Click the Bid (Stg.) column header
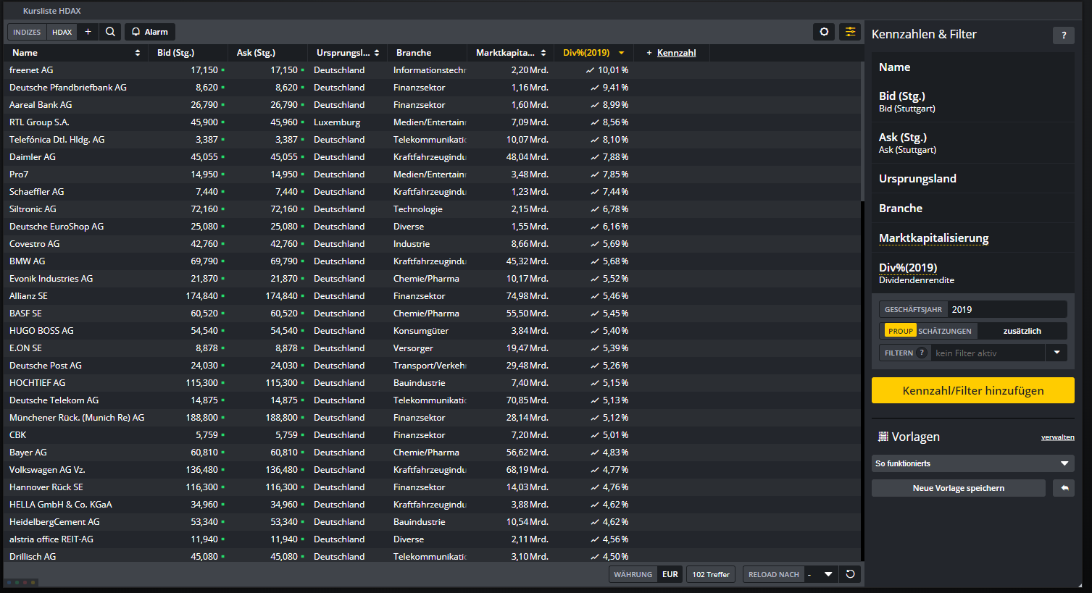The width and height of the screenshot is (1092, 593). click(175, 53)
